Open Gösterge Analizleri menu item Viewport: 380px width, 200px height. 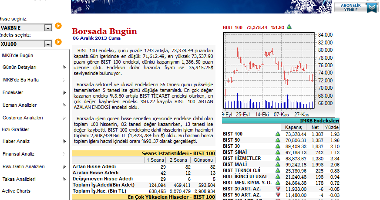pyautogui.click(x=23, y=118)
